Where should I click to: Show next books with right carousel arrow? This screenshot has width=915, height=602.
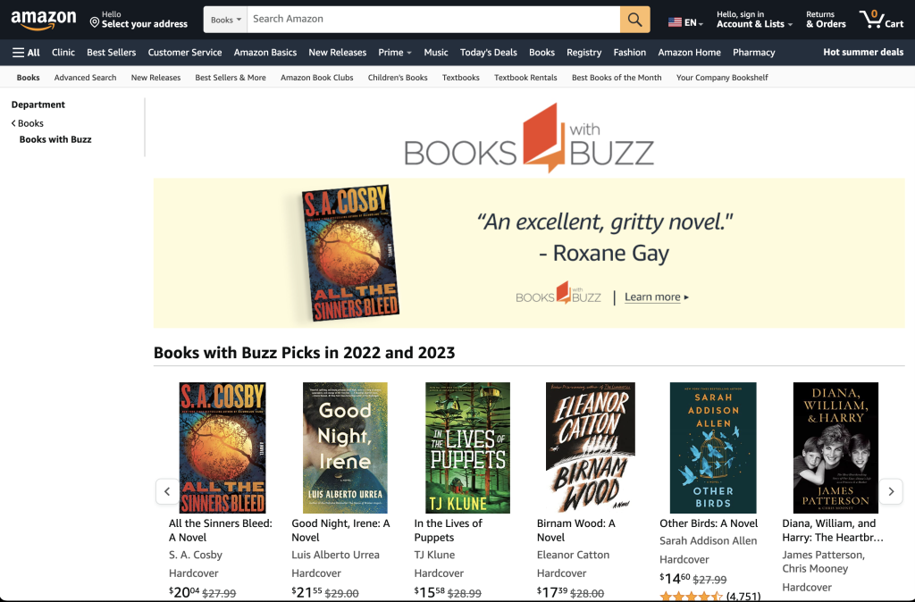click(x=891, y=491)
